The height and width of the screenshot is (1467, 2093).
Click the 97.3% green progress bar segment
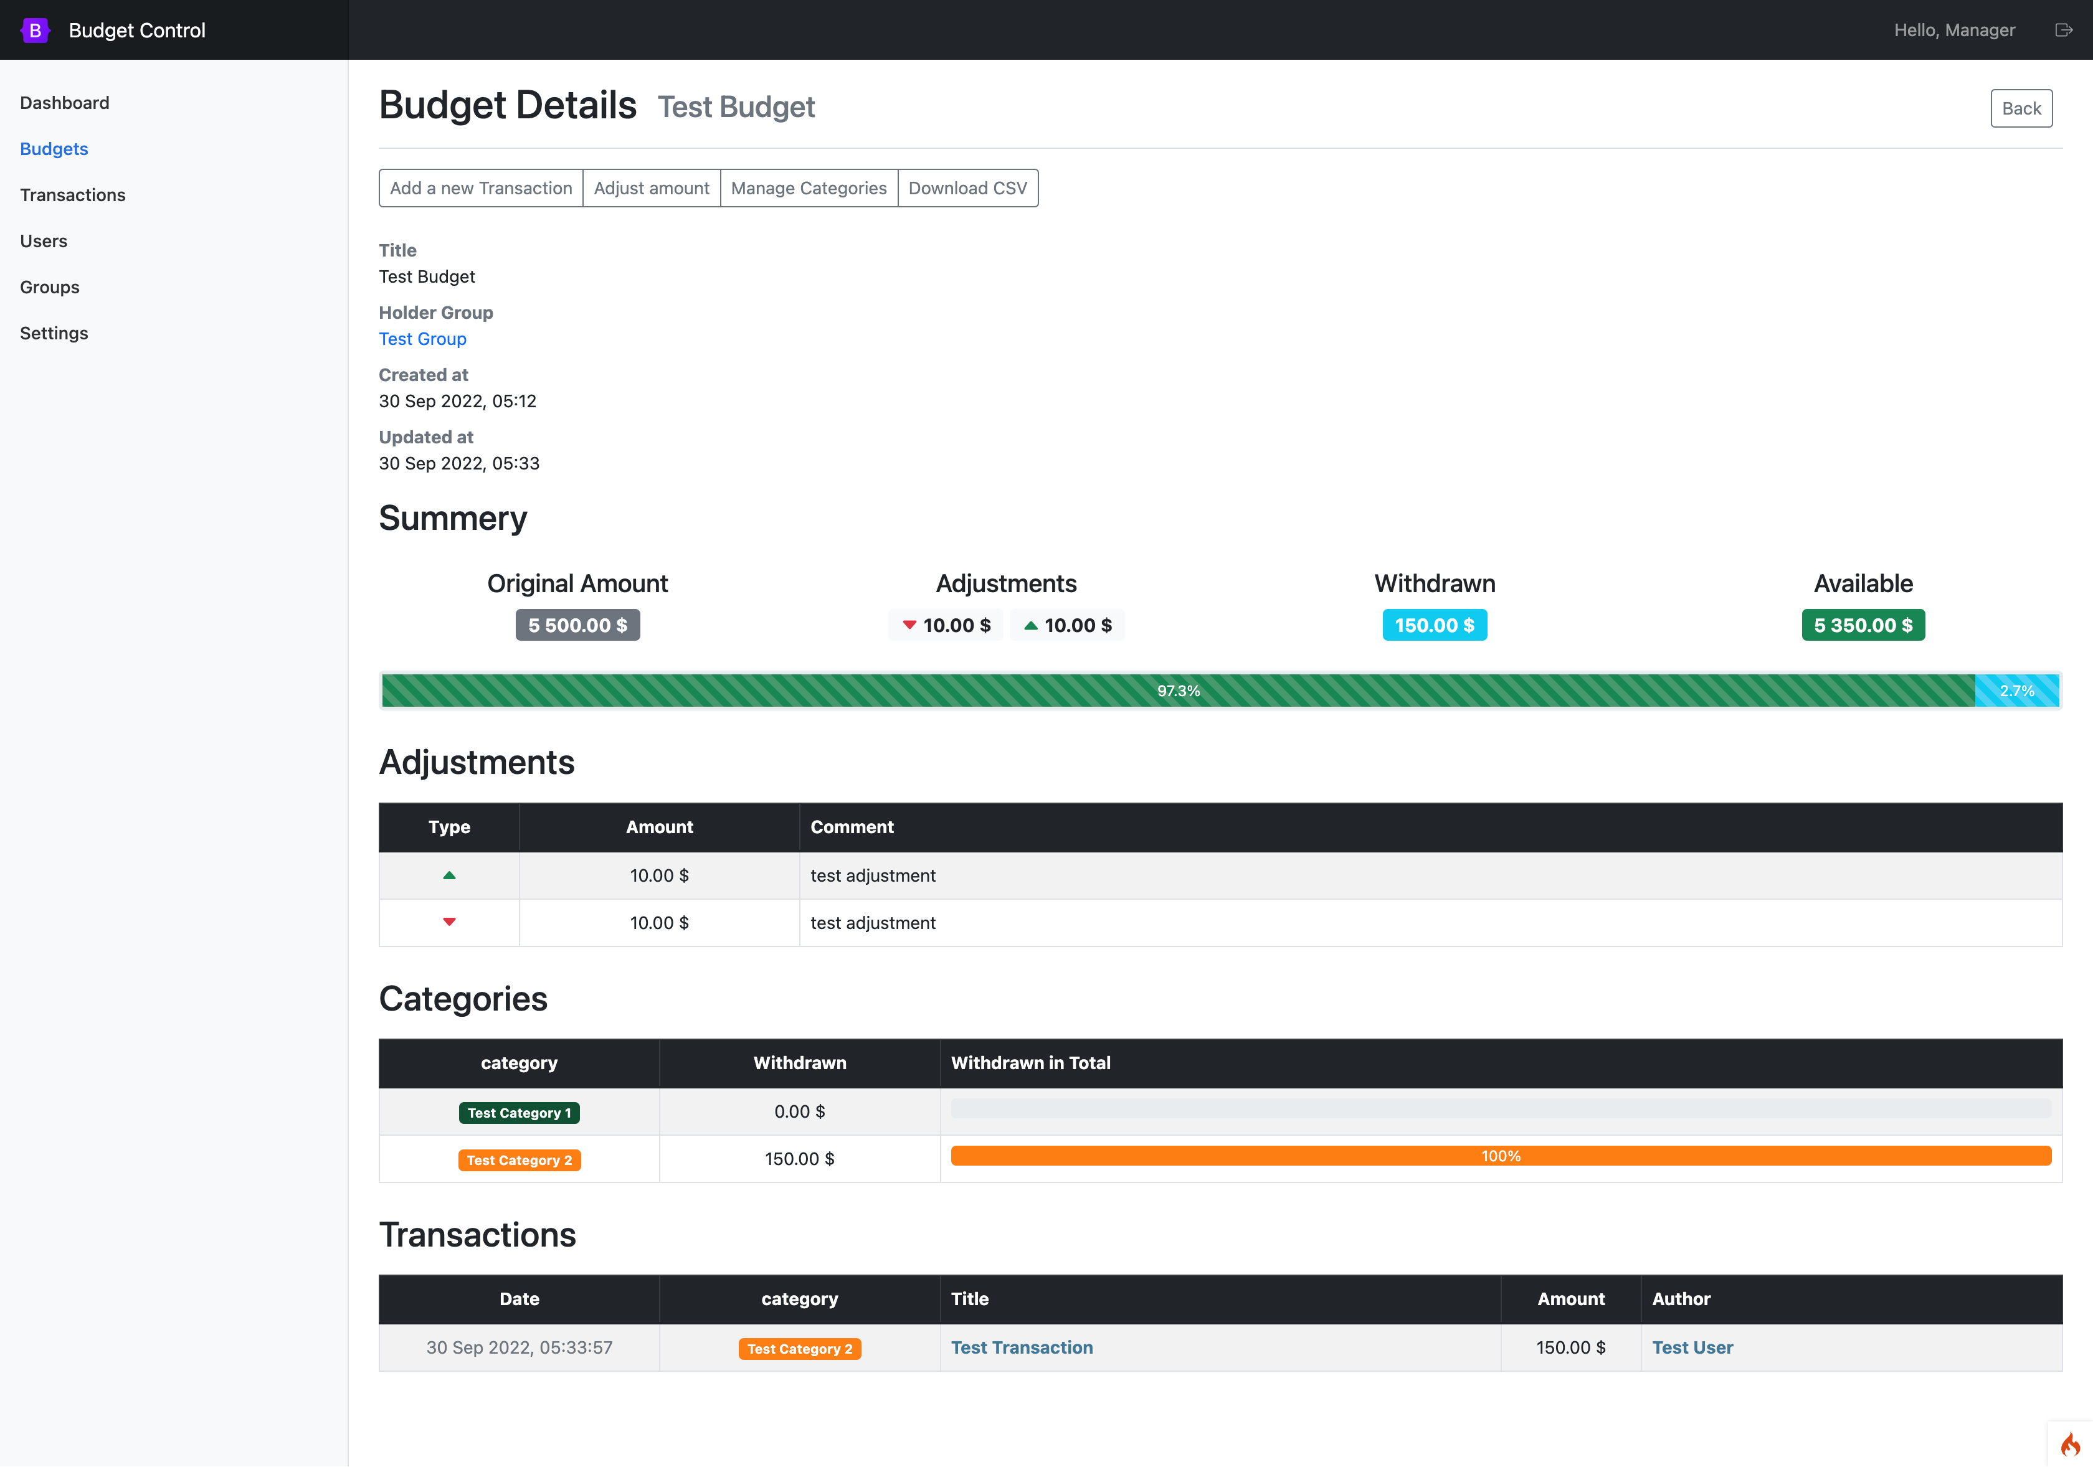coord(1177,691)
